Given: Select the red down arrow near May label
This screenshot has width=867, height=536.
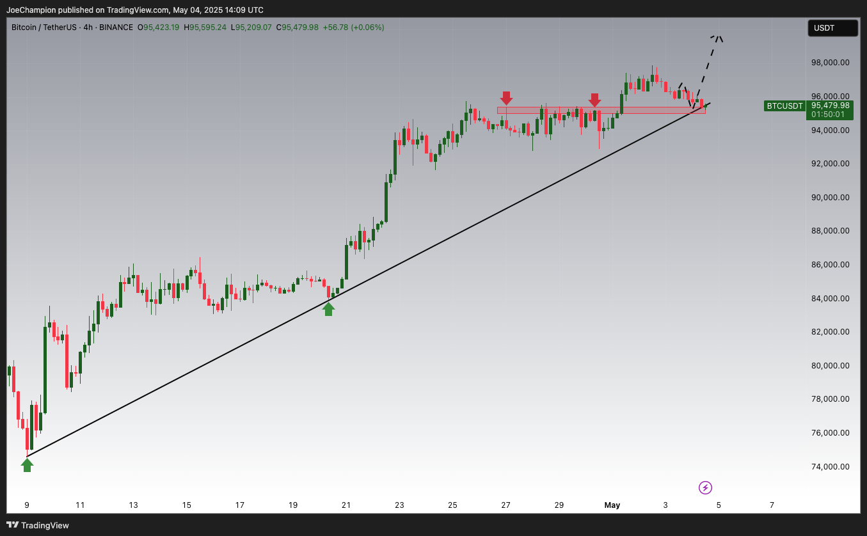Looking at the screenshot, I should coord(594,100).
